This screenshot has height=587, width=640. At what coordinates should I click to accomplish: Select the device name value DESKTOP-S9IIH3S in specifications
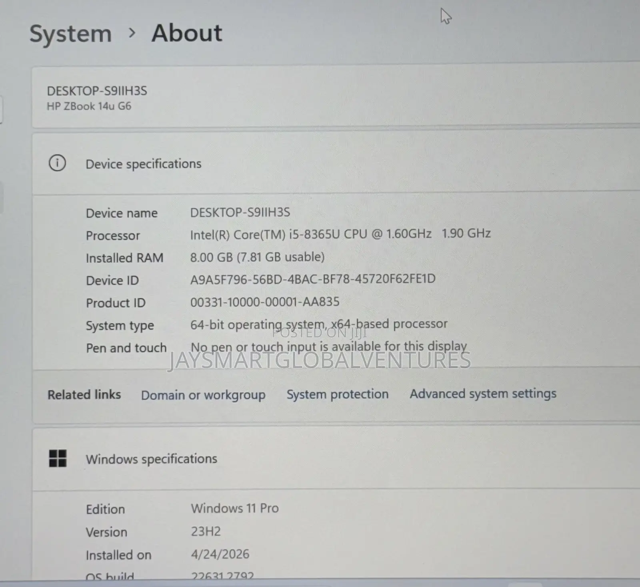click(x=240, y=212)
